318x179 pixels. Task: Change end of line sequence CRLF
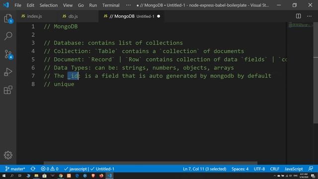275,169
